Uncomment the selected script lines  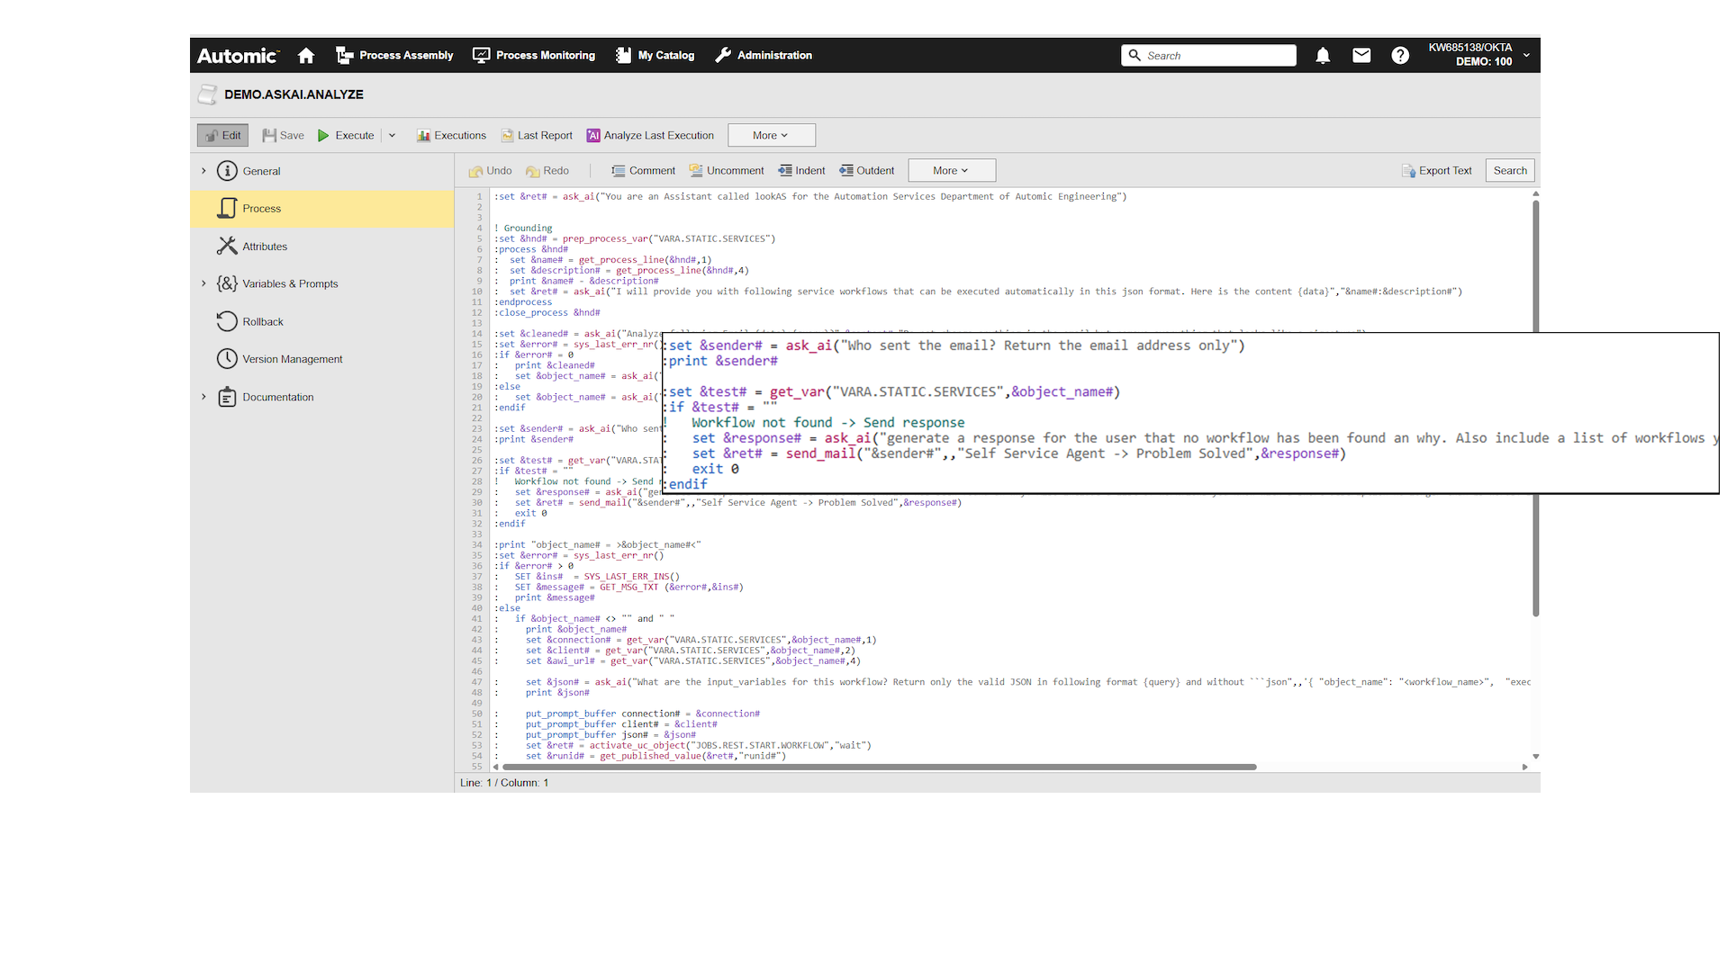tap(726, 170)
